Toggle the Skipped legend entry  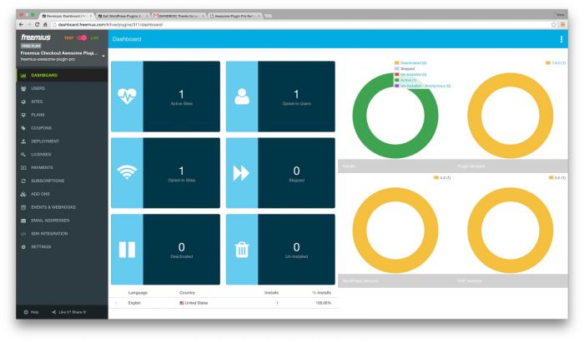405,69
